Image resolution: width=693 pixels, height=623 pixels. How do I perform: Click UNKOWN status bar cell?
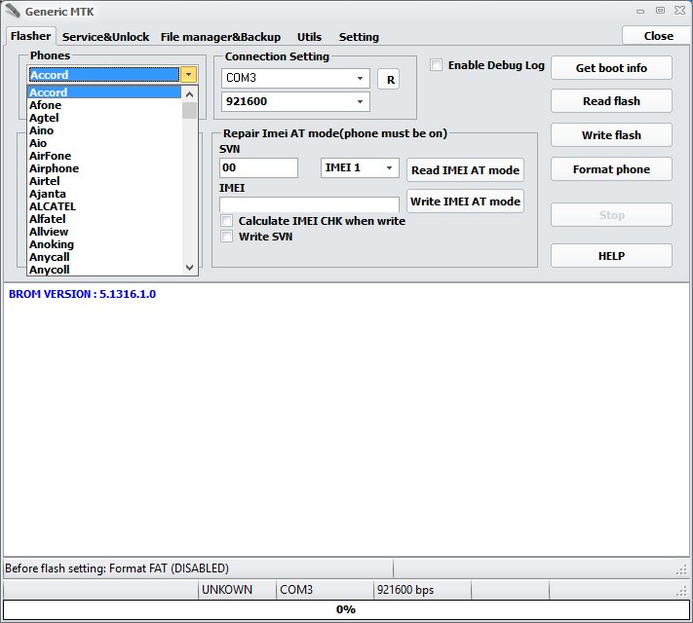pyautogui.click(x=237, y=590)
